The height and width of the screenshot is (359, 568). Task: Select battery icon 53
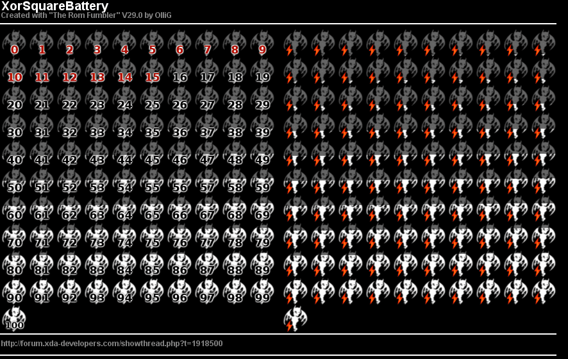(97, 181)
